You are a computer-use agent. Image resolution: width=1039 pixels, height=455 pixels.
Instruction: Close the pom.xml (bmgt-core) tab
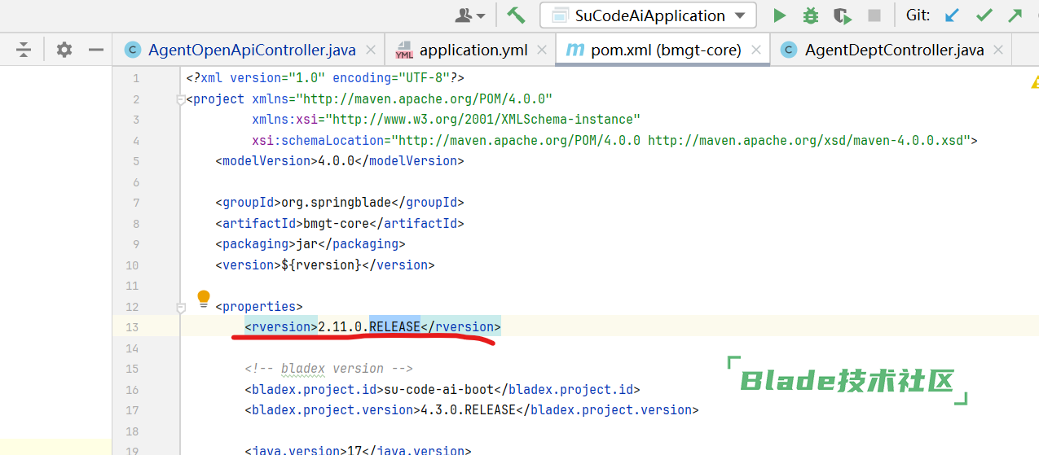click(x=755, y=50)
